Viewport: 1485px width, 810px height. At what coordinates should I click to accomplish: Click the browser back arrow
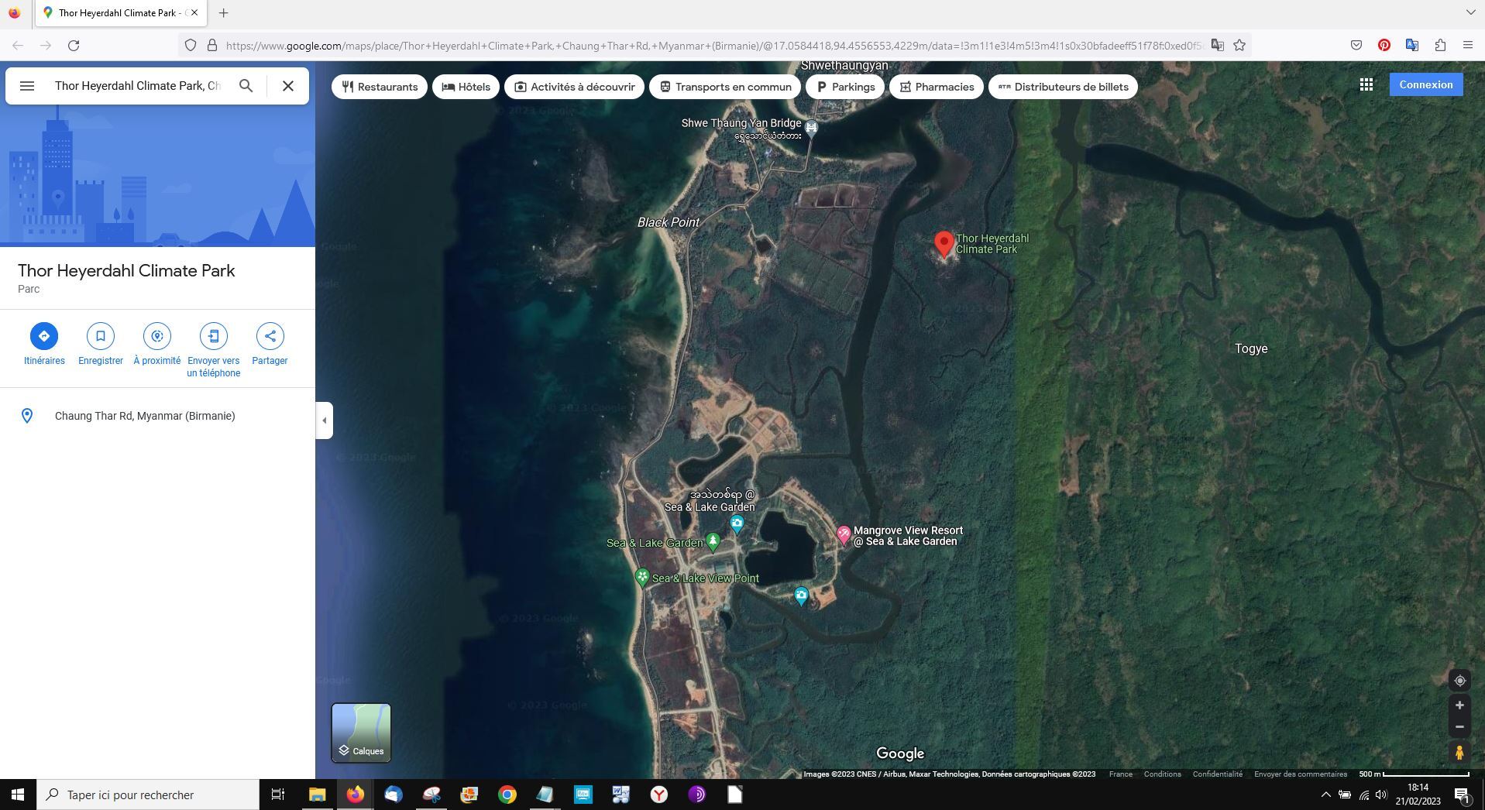click(18, 46)
